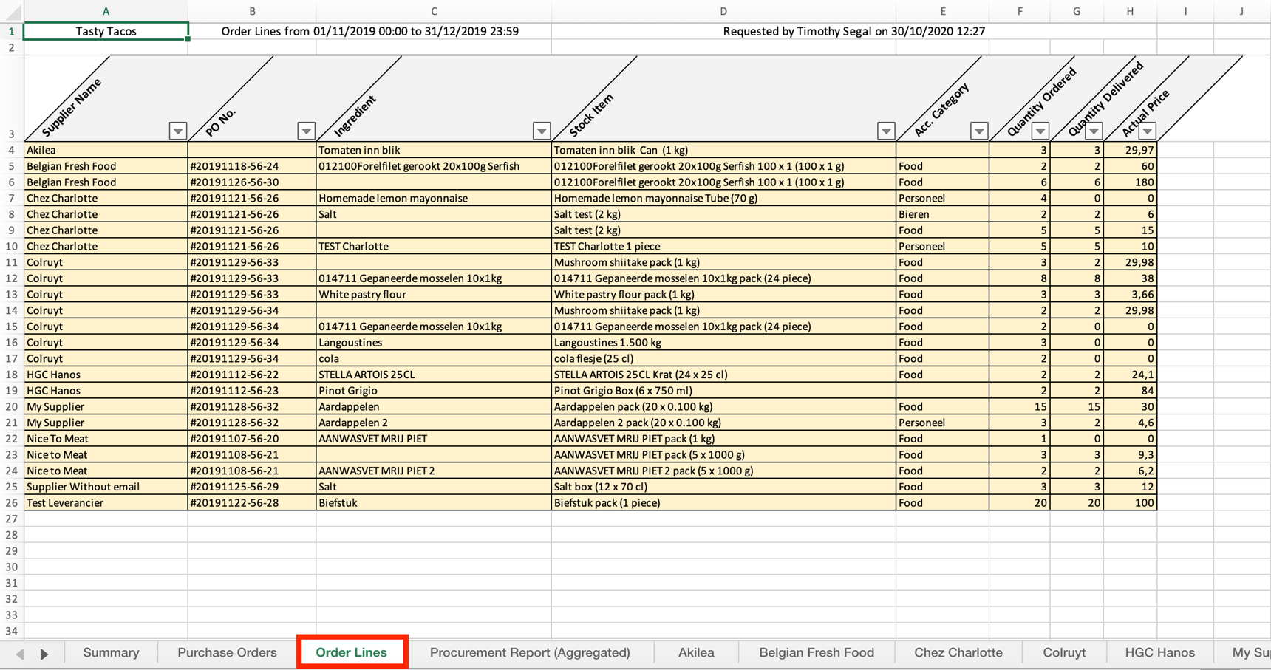This screenshot has width=1271, height=670.
Task: Select row 11 by clicking its row number
Action: (x=12, y=262)
